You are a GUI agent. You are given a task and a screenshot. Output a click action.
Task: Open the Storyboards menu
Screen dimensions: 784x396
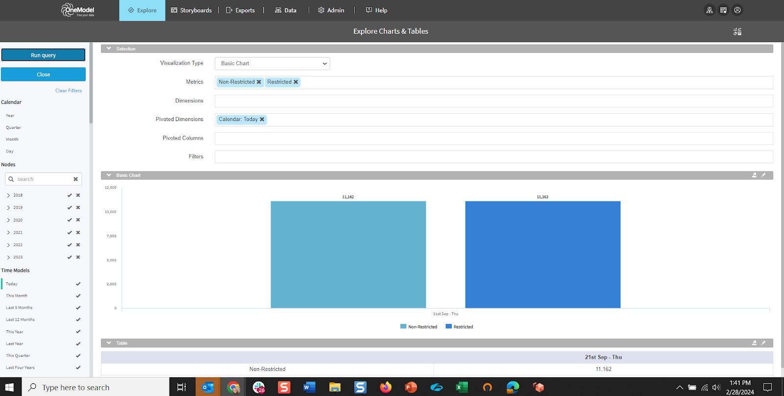[x=191, y=10]
